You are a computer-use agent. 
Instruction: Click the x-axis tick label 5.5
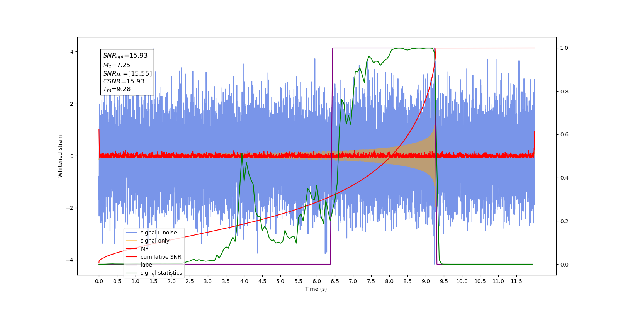[299, 281]
